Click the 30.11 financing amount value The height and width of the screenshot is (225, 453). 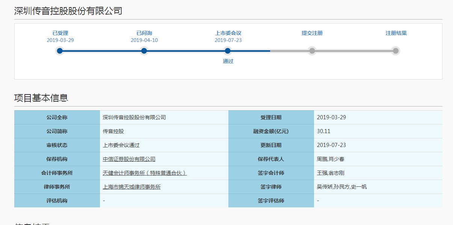click(324, 131)
